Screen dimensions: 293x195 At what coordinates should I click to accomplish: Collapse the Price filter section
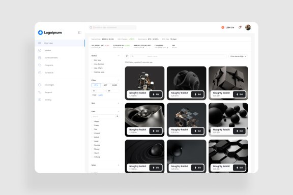[119, 80]
